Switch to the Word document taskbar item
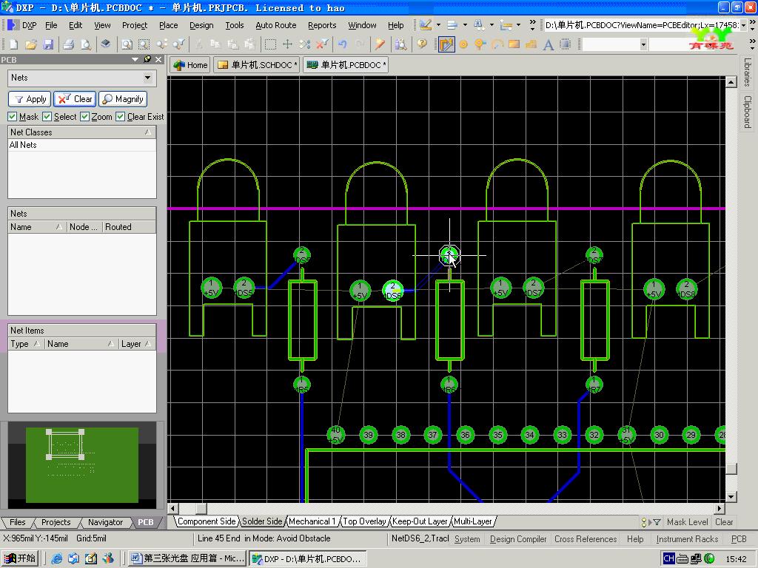The height and width of the screenshot is (568, 758). pos(187,558)
